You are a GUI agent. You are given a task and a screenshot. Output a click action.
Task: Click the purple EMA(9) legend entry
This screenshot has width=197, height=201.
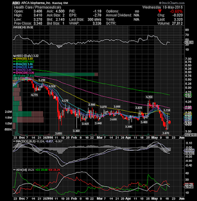[x=23, y=70]
